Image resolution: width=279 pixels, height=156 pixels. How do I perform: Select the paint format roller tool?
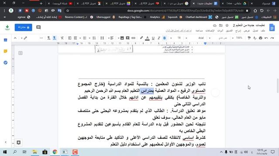[x=249, y=38]
